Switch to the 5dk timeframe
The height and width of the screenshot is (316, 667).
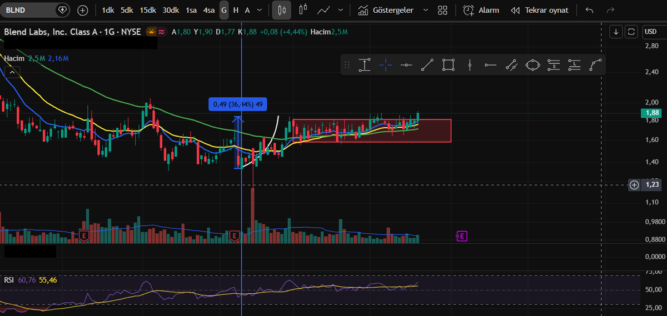pos(127,10)
